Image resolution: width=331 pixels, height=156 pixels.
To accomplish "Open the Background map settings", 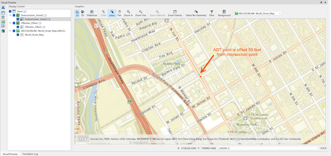I will tap(224, 13).
